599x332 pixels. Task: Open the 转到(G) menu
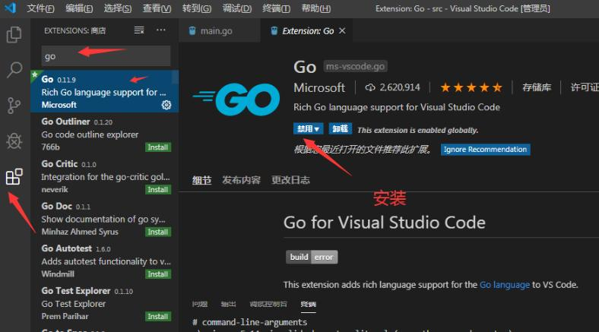pyautogui.click(x=197, y=8)
